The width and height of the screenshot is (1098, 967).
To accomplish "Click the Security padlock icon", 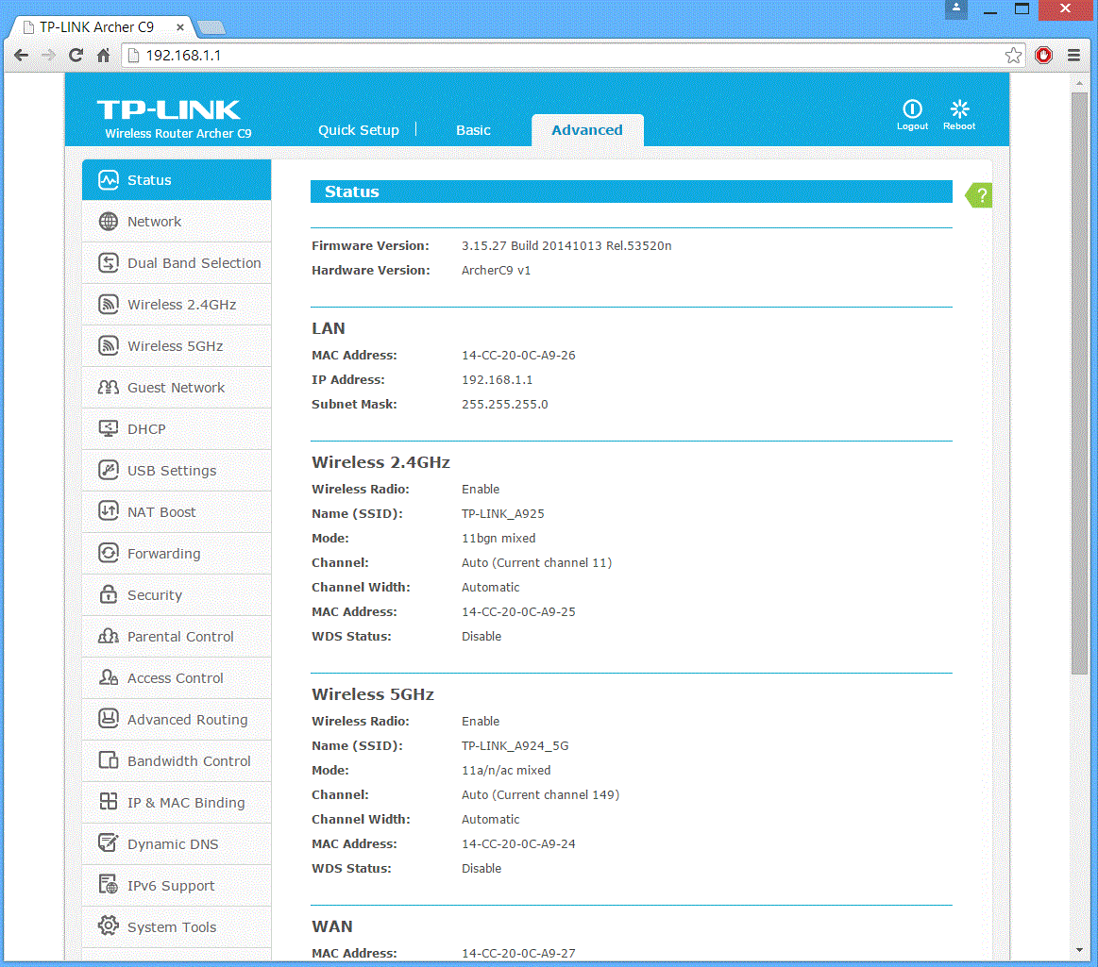I will [x=108, y=594].
